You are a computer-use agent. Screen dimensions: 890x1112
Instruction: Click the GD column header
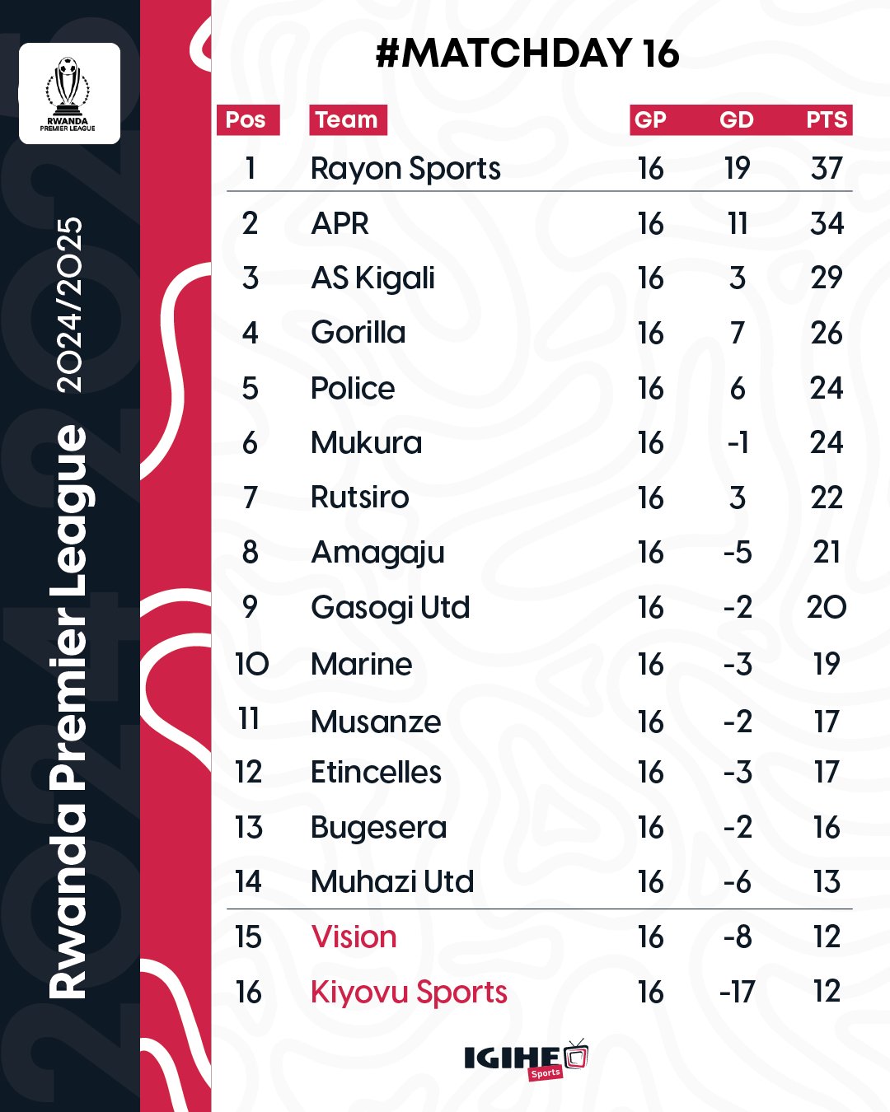(737, 120)
